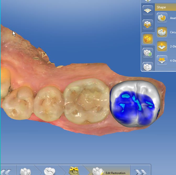Click the tooth icon with green badge
Viewport: 176px width, 175px height.
[148, 53]
